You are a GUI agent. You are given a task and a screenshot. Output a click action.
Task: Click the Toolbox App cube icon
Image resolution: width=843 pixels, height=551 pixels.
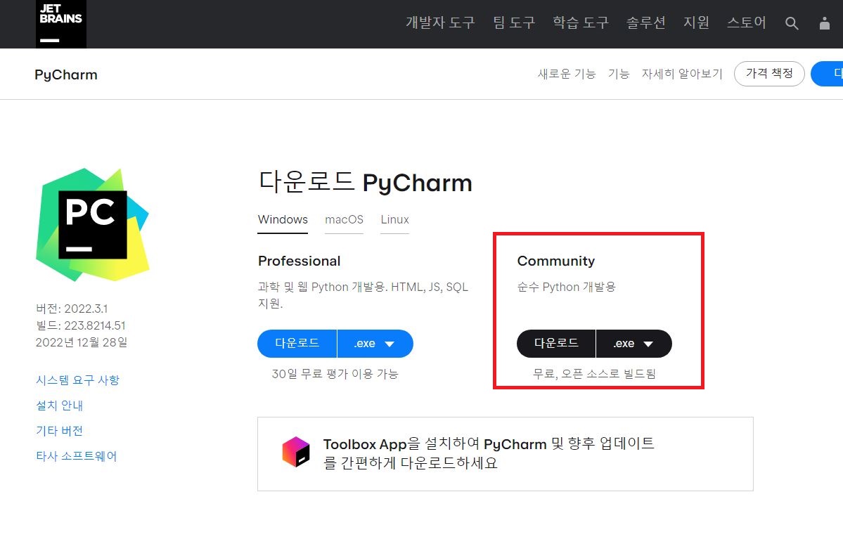(296, 451)
